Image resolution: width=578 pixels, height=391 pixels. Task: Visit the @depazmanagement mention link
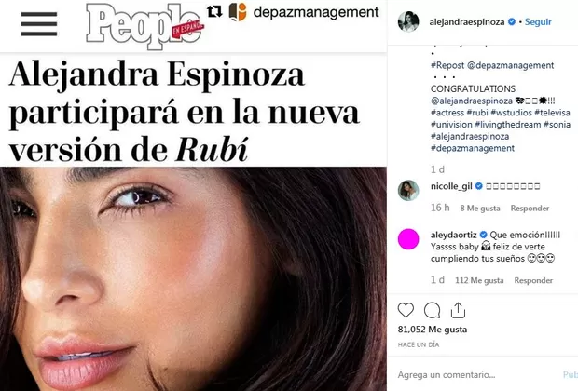(510, 65)
